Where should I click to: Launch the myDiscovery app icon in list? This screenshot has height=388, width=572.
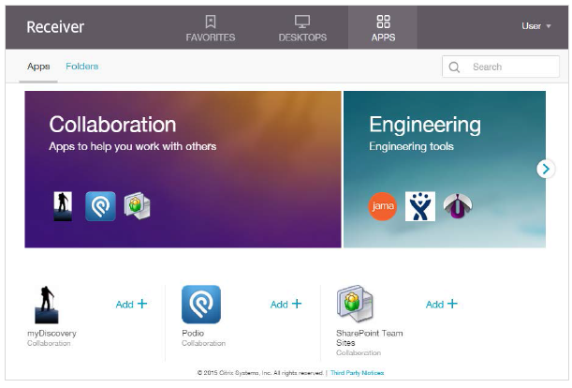point(46,305)
